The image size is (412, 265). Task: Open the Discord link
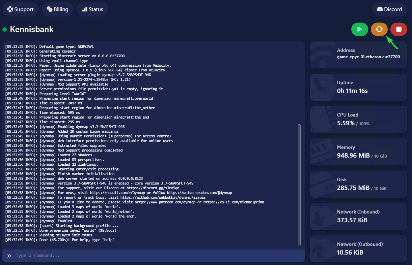pyautogui.click(x=389, y=9)
